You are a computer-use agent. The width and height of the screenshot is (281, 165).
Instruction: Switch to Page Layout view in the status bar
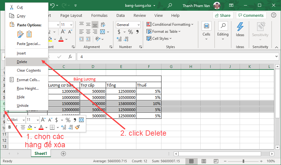[203, 161]
